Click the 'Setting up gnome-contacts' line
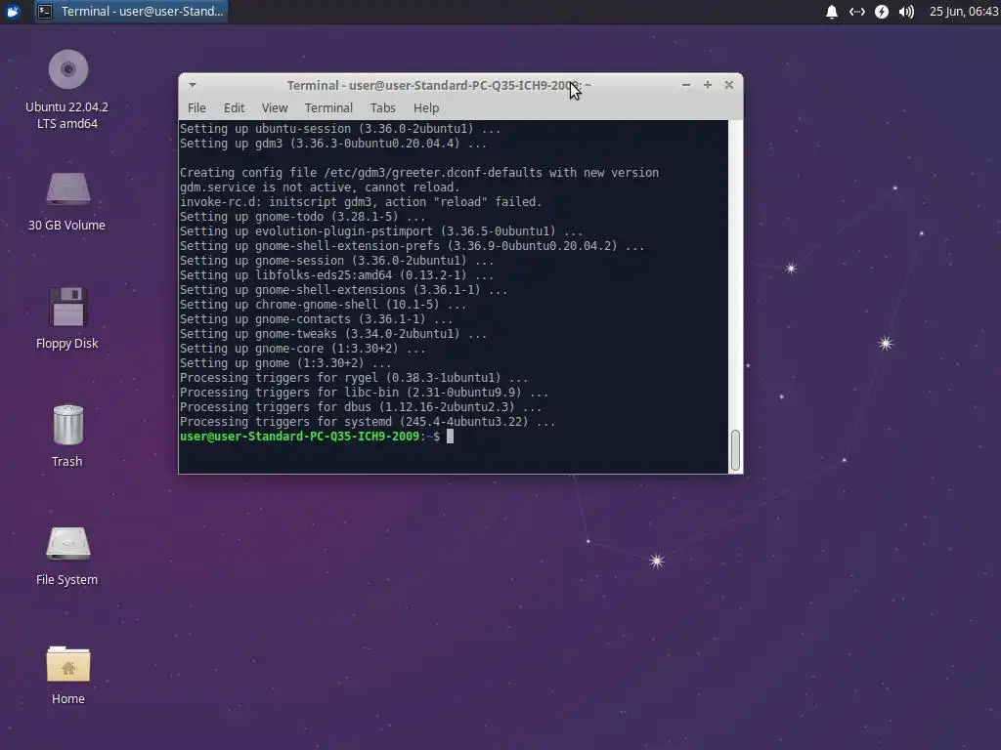This screenshot has height=750, width=1001. pyautogui.click(x=316, y=319)
